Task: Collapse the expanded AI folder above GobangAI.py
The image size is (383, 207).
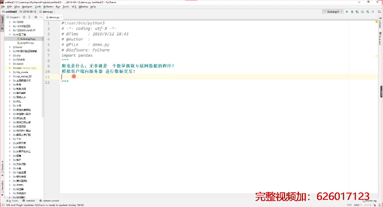Action: tap(10, 34)
